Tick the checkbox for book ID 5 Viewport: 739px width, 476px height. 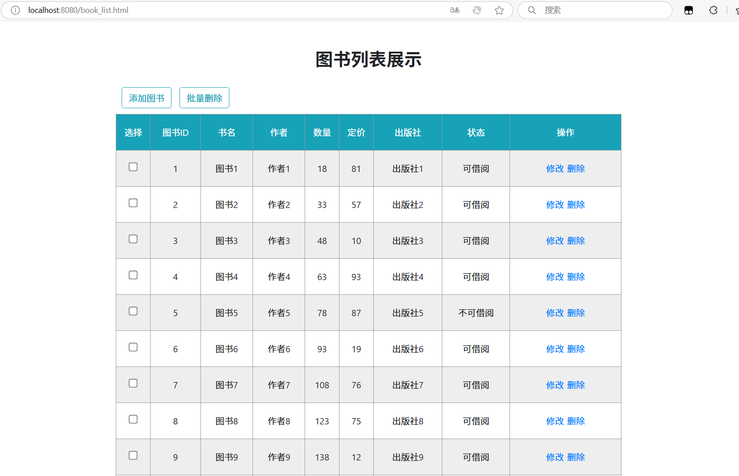(x=133, y=311)
